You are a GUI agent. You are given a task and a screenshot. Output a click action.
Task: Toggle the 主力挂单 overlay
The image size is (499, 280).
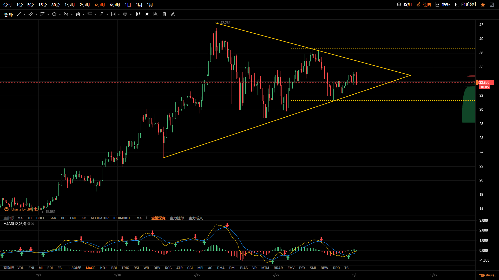point(177,218)
